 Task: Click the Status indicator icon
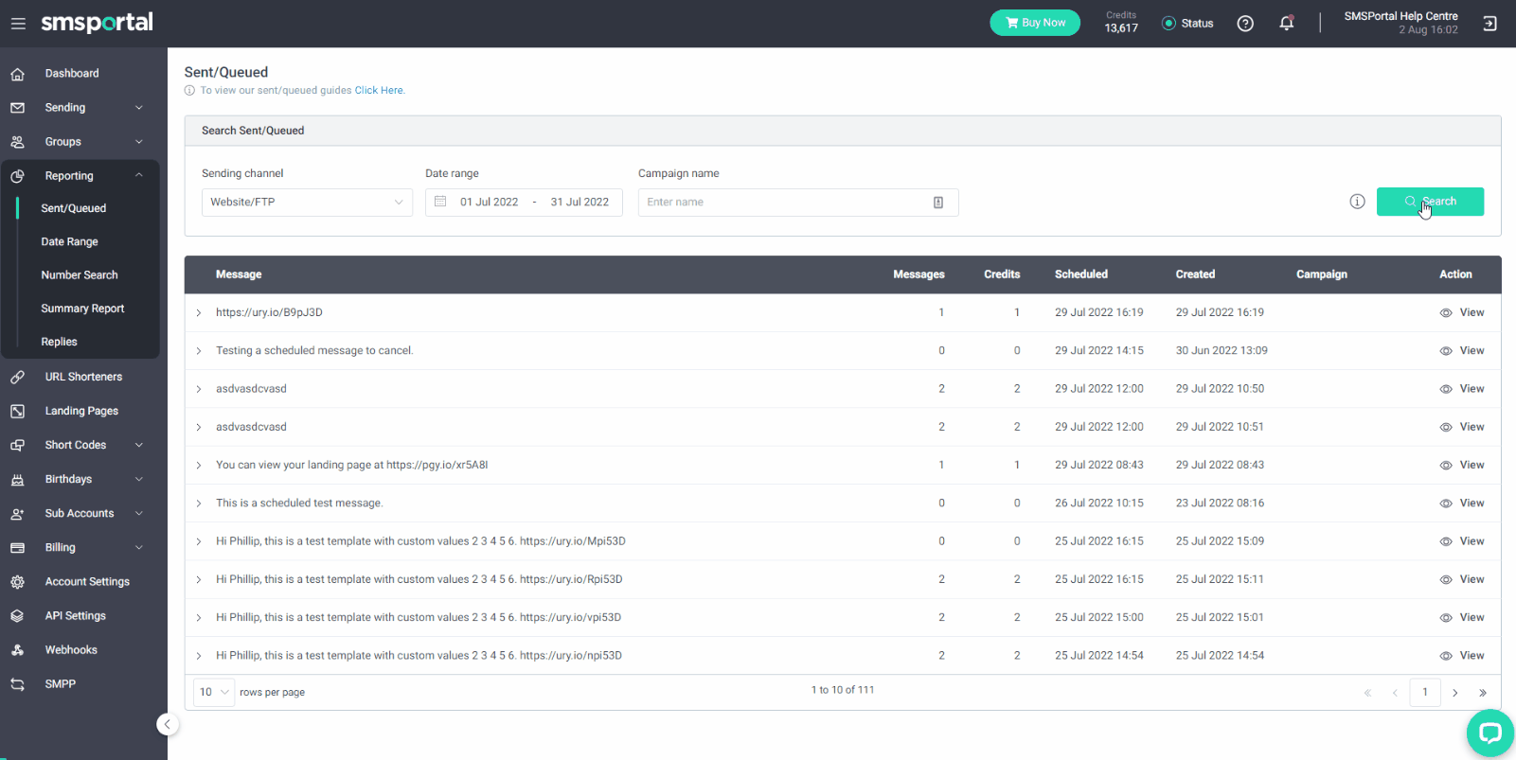pyautogui.click(x=1168, y=24)
